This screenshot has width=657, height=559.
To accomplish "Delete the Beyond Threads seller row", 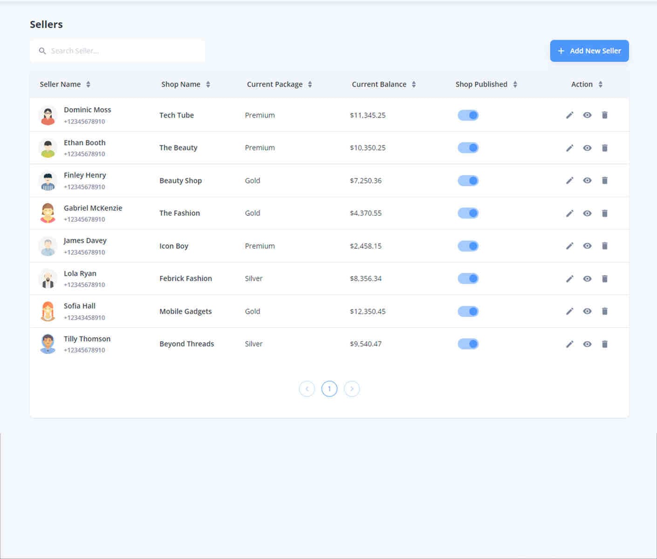I will [604, 344].
